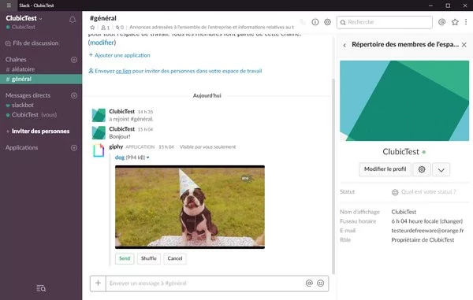Select the général channel in sidebar
The image size is (473, 300).
[x=41, y=79]
